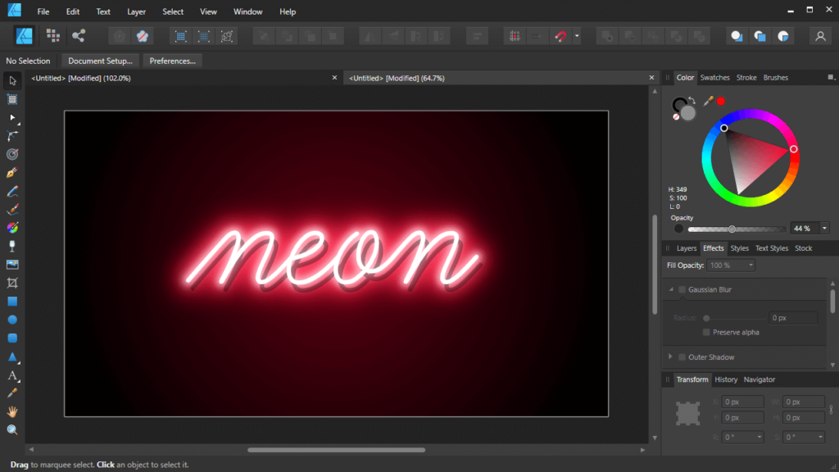Check the Preserve alpha option

pyautogui.click(x=705, y=332)
